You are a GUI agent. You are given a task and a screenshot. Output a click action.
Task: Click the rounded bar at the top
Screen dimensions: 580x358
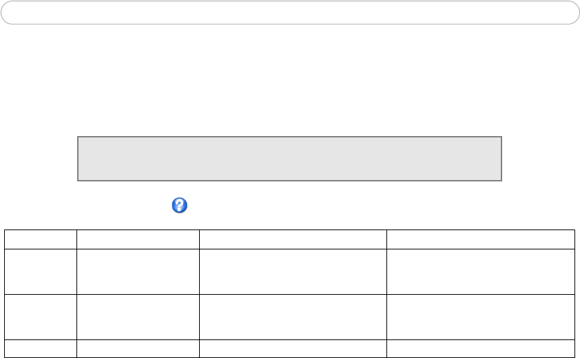289,13
